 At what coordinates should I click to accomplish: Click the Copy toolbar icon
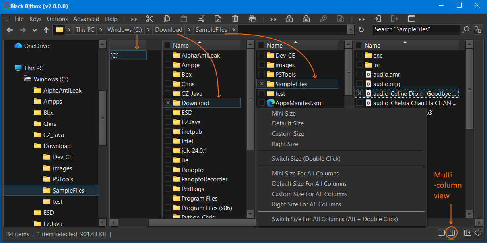tap(167, 19)
